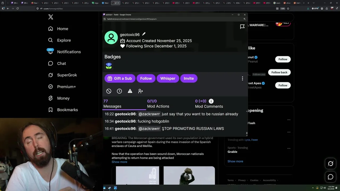
Task: Click the viewer card message list scrollbar
Action: coord(247,133)
